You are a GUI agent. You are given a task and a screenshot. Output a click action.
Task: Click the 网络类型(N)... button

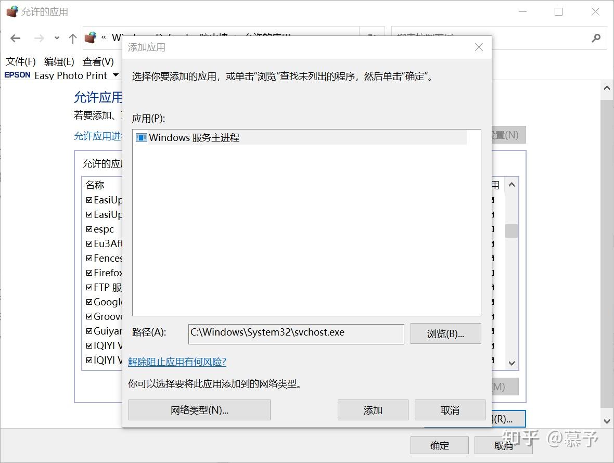(199, 410)
